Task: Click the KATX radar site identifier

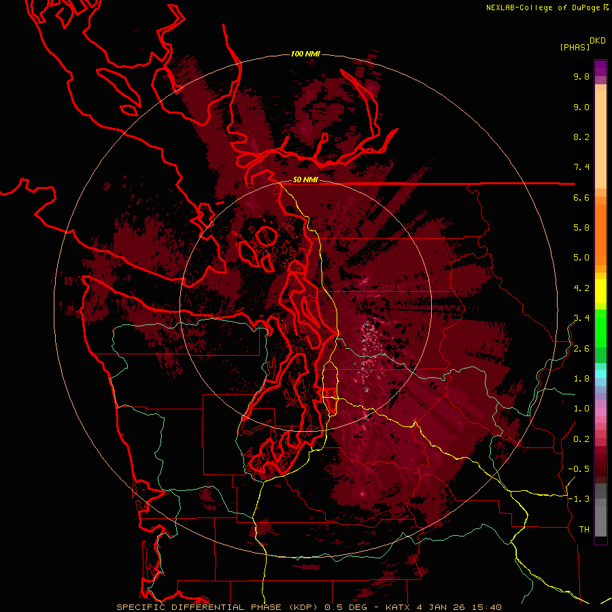Action: (398, 607)
